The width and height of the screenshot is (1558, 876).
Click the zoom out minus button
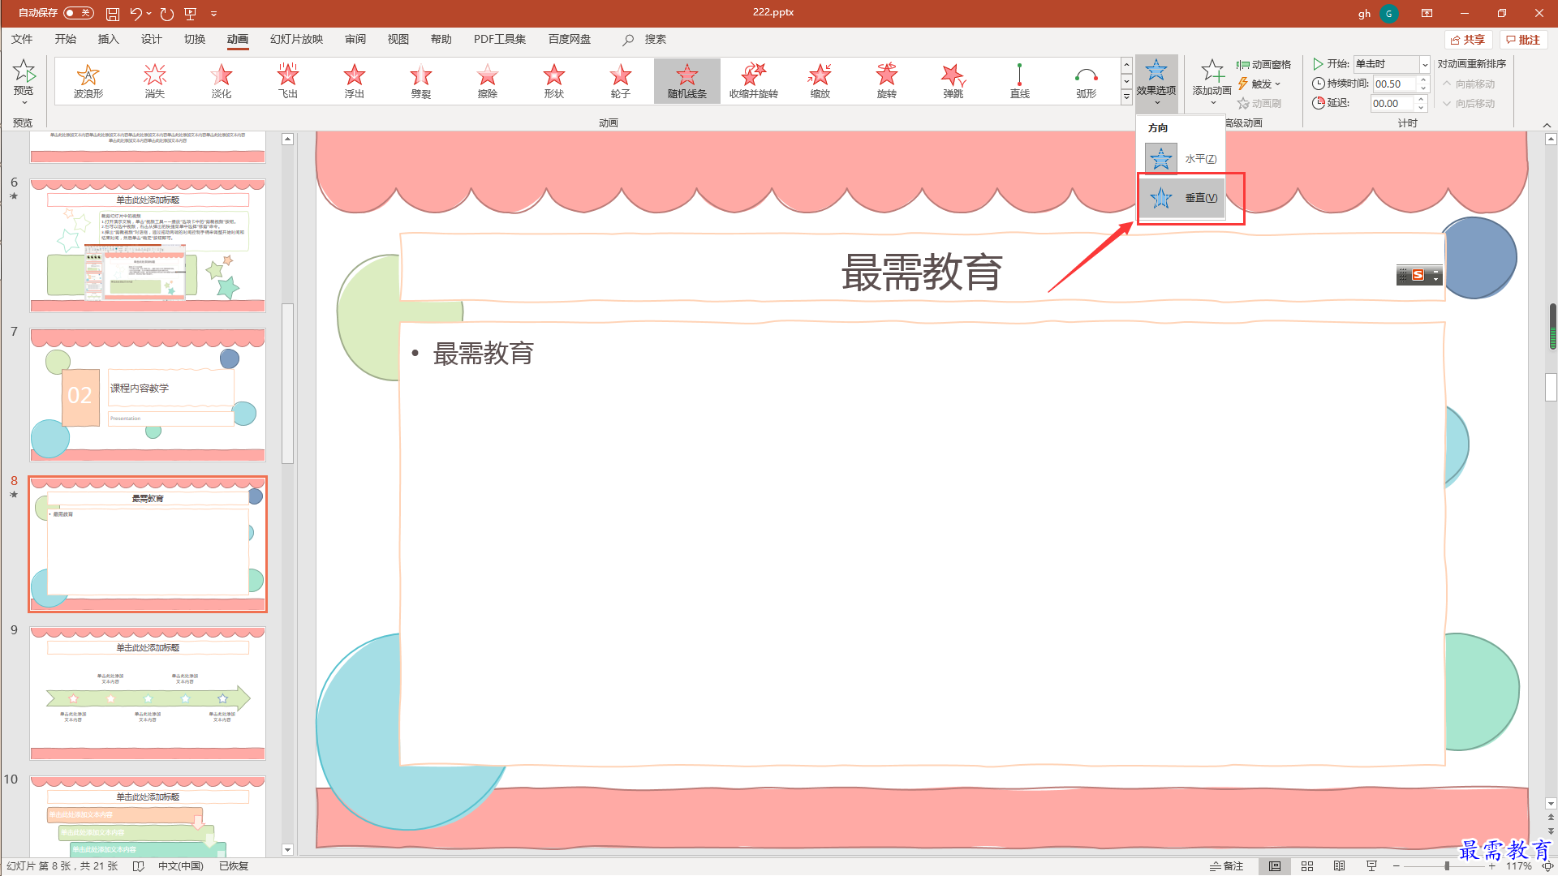[x=1397, y=866]
